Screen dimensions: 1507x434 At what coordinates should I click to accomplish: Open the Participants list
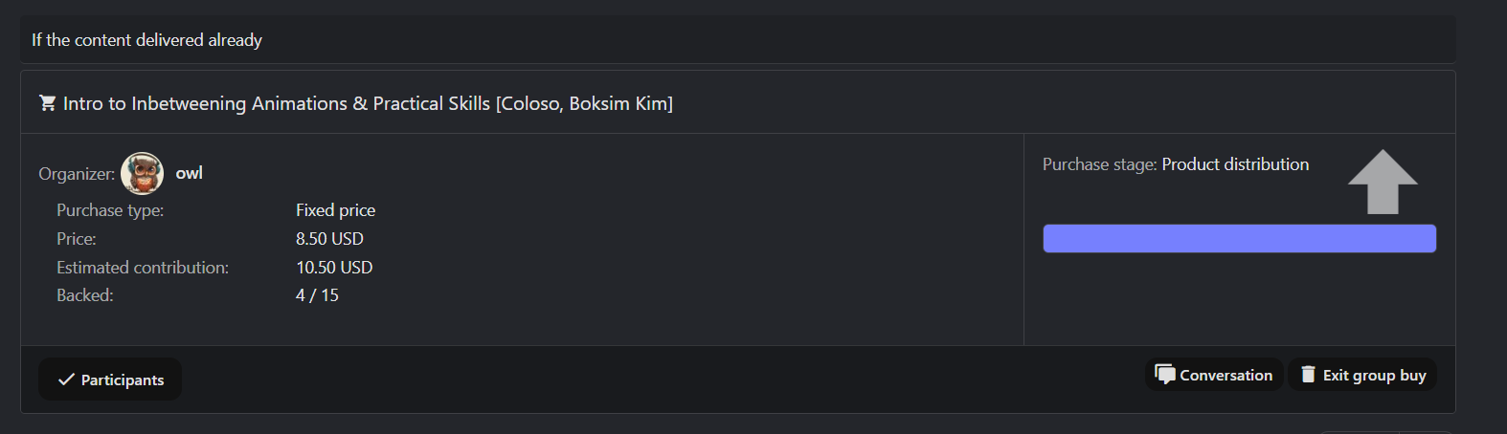(110, 380)
